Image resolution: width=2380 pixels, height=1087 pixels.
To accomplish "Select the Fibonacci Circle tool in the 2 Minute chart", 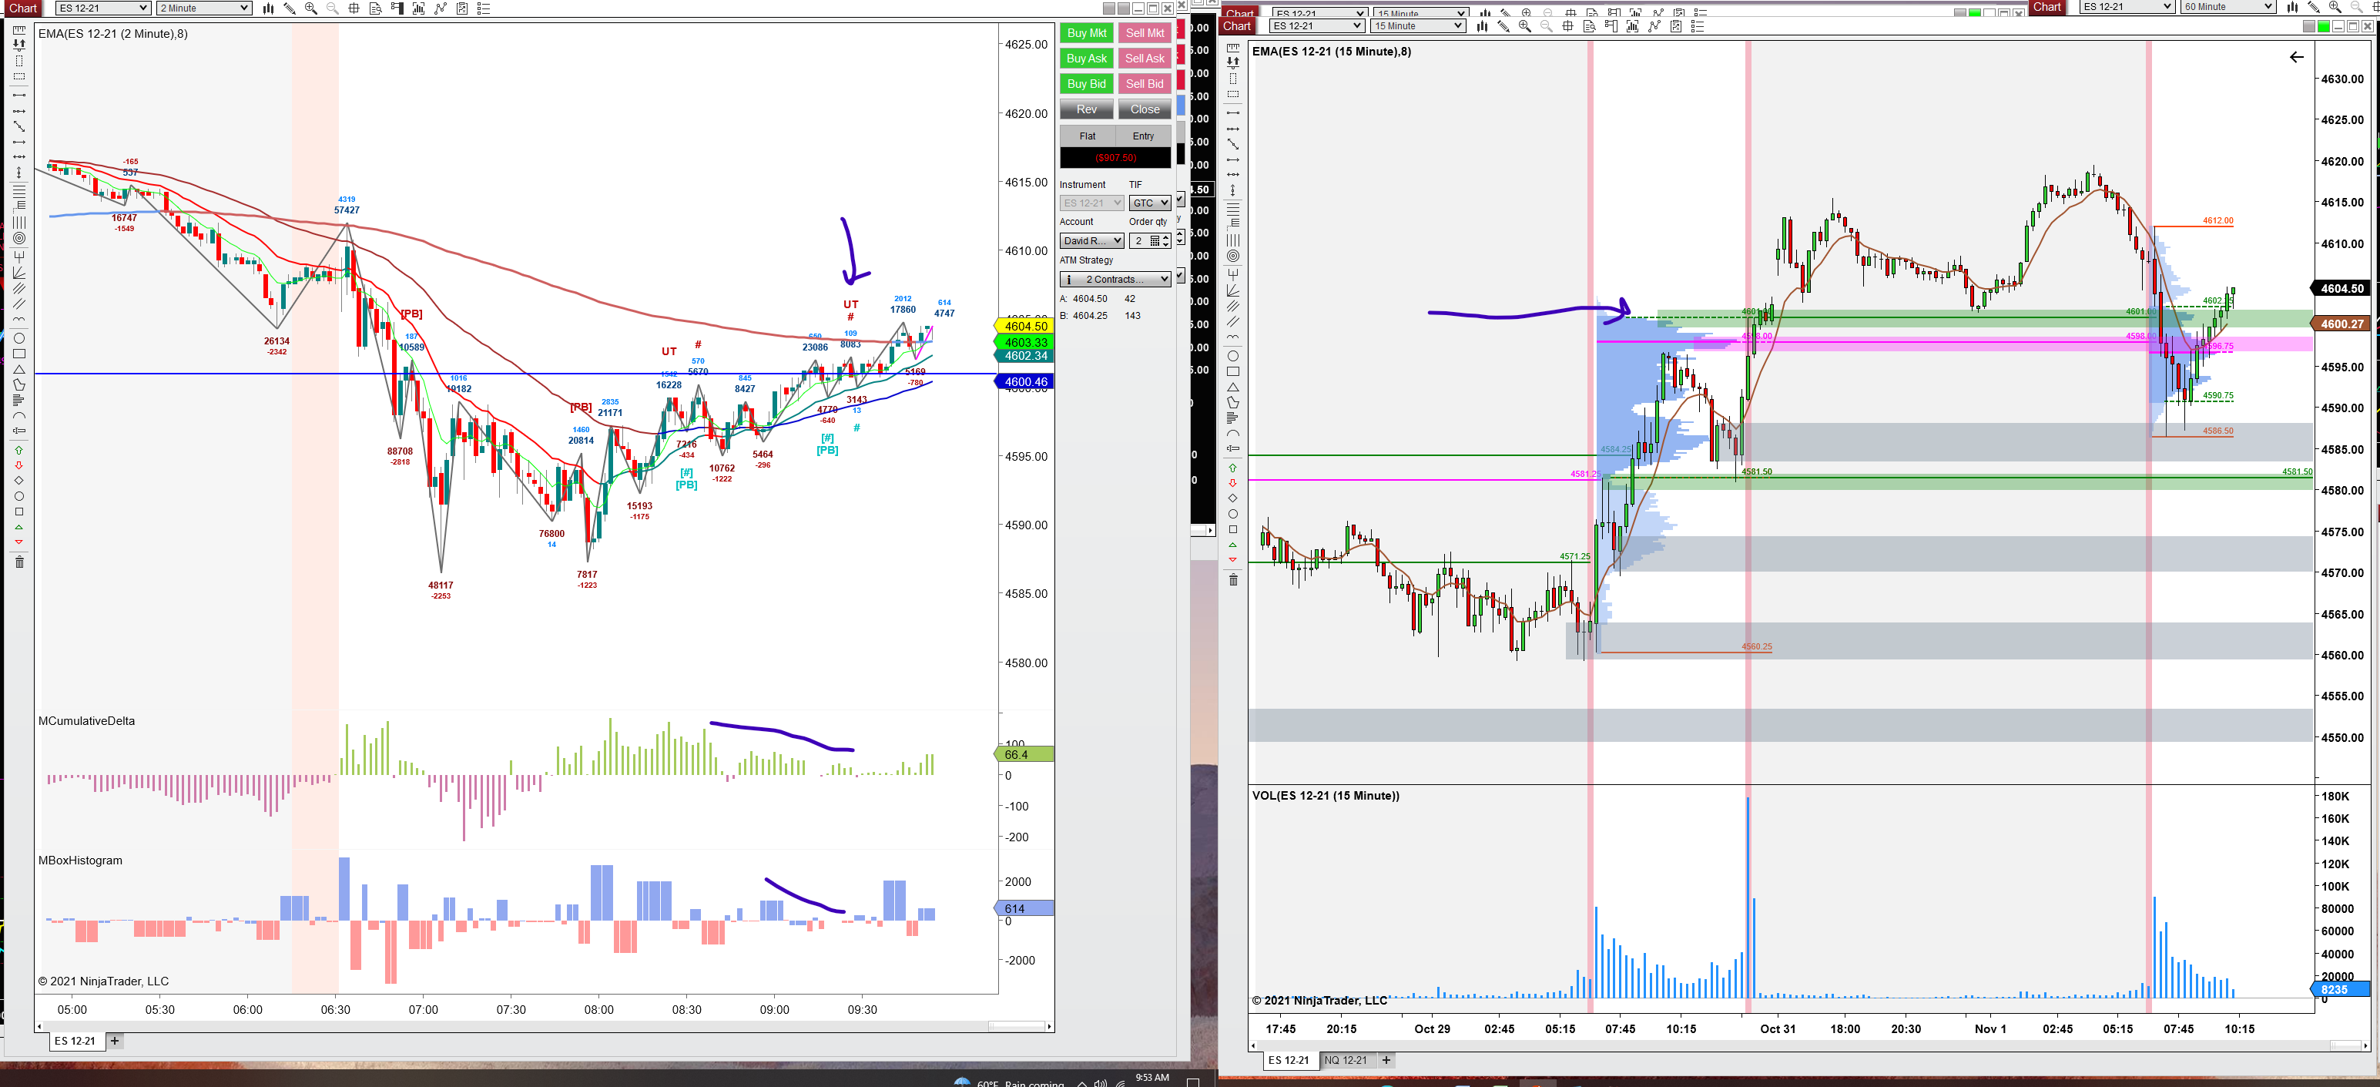I will (x=18, y=239).
